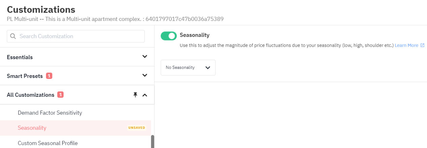The image size is (427, 148).
Task: Collapse the All Customizations chevron
Action: (x=145, y=95)
